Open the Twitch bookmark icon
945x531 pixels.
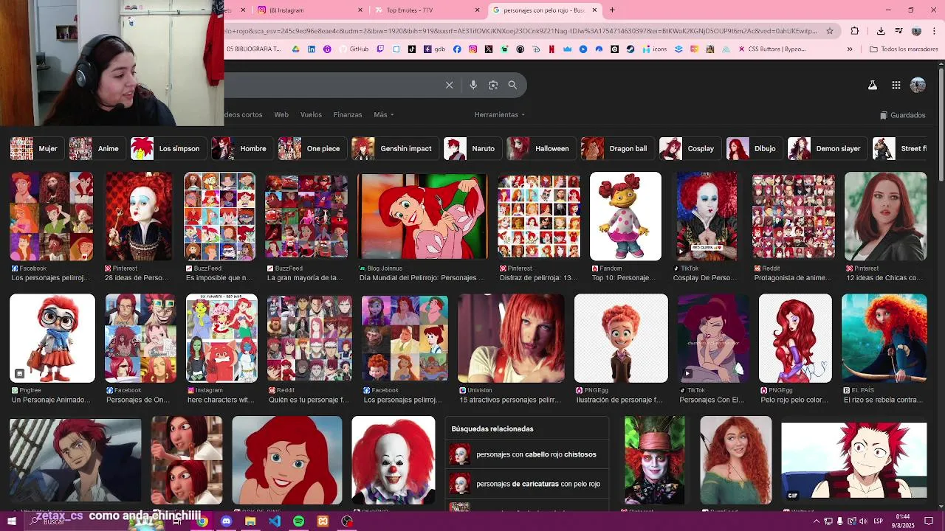[380, 49]
